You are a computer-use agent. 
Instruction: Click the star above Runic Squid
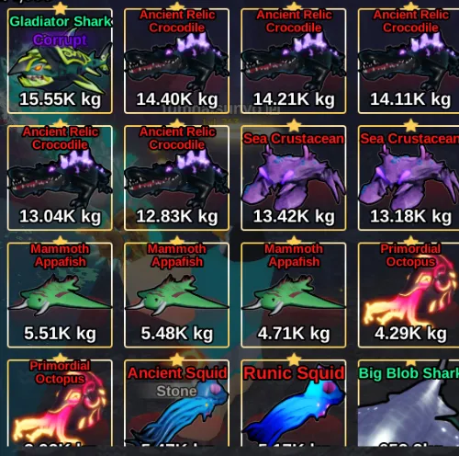[294, 359]
